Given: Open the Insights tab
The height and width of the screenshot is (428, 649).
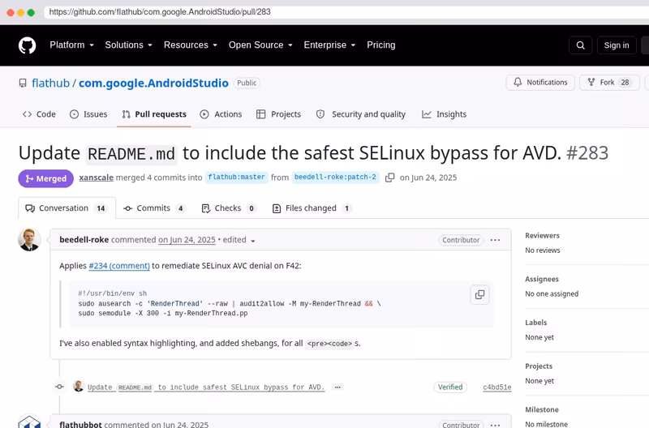Looking at the screenshot, I should point(444,114).
